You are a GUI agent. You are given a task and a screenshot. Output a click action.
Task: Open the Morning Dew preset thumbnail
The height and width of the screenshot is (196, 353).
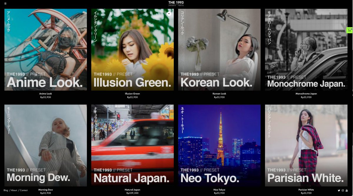(x=46, y=146)
